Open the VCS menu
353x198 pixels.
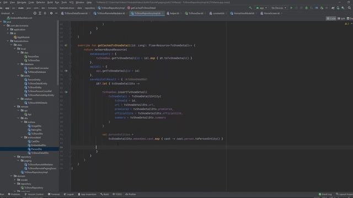(71, 2)
